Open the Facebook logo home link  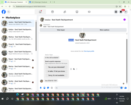click(x=4, y=12)
